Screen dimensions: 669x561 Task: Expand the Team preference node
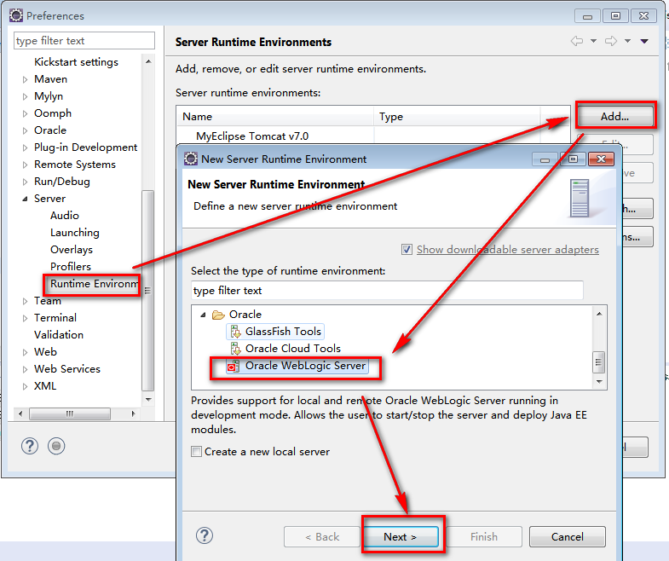[26, 301]
